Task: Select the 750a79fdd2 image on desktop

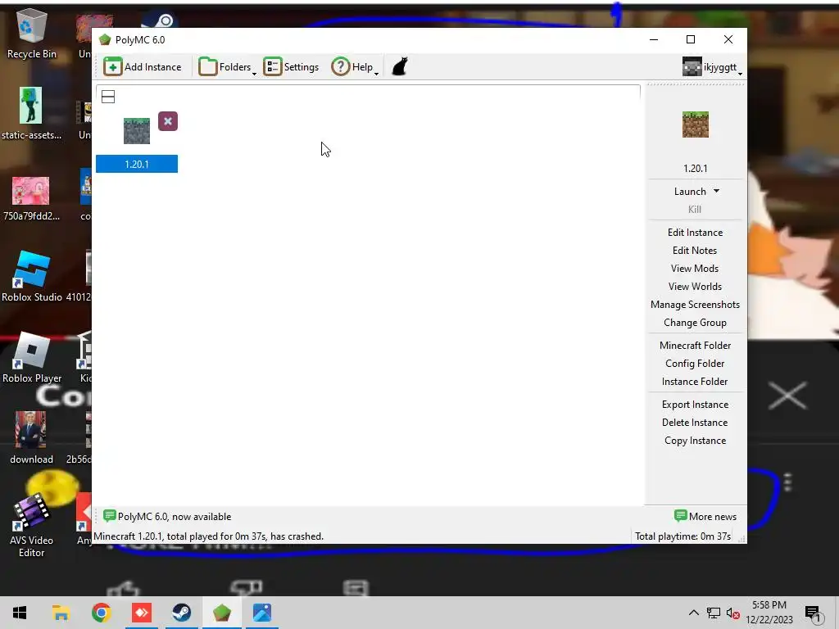Action: pyautogui.click(x=31, y=198)
